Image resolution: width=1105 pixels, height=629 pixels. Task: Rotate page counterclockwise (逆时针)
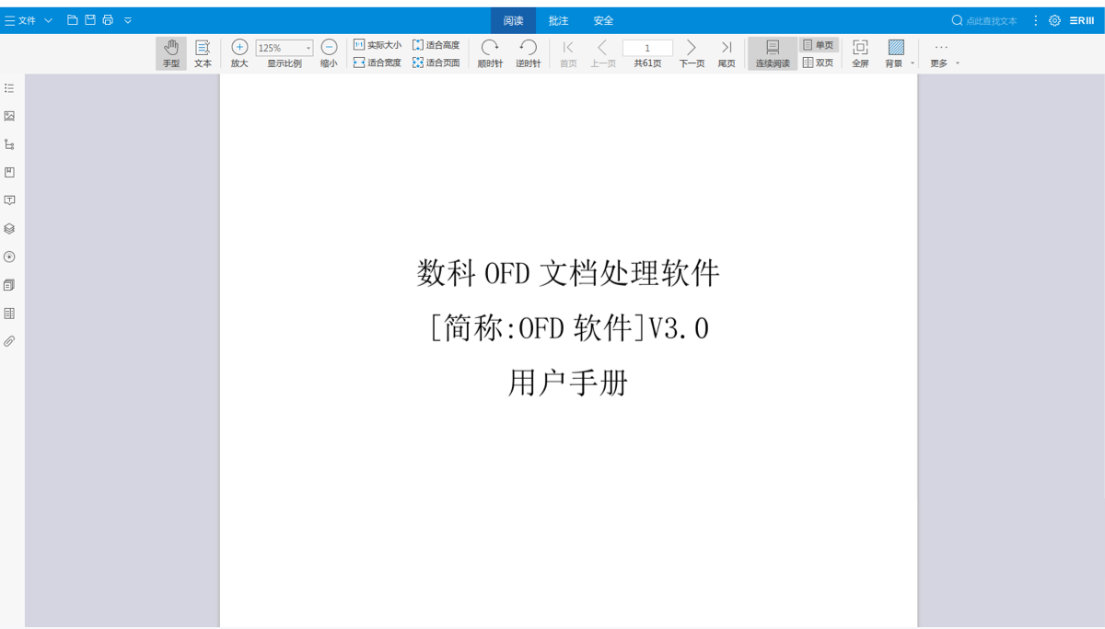(528, 53)
